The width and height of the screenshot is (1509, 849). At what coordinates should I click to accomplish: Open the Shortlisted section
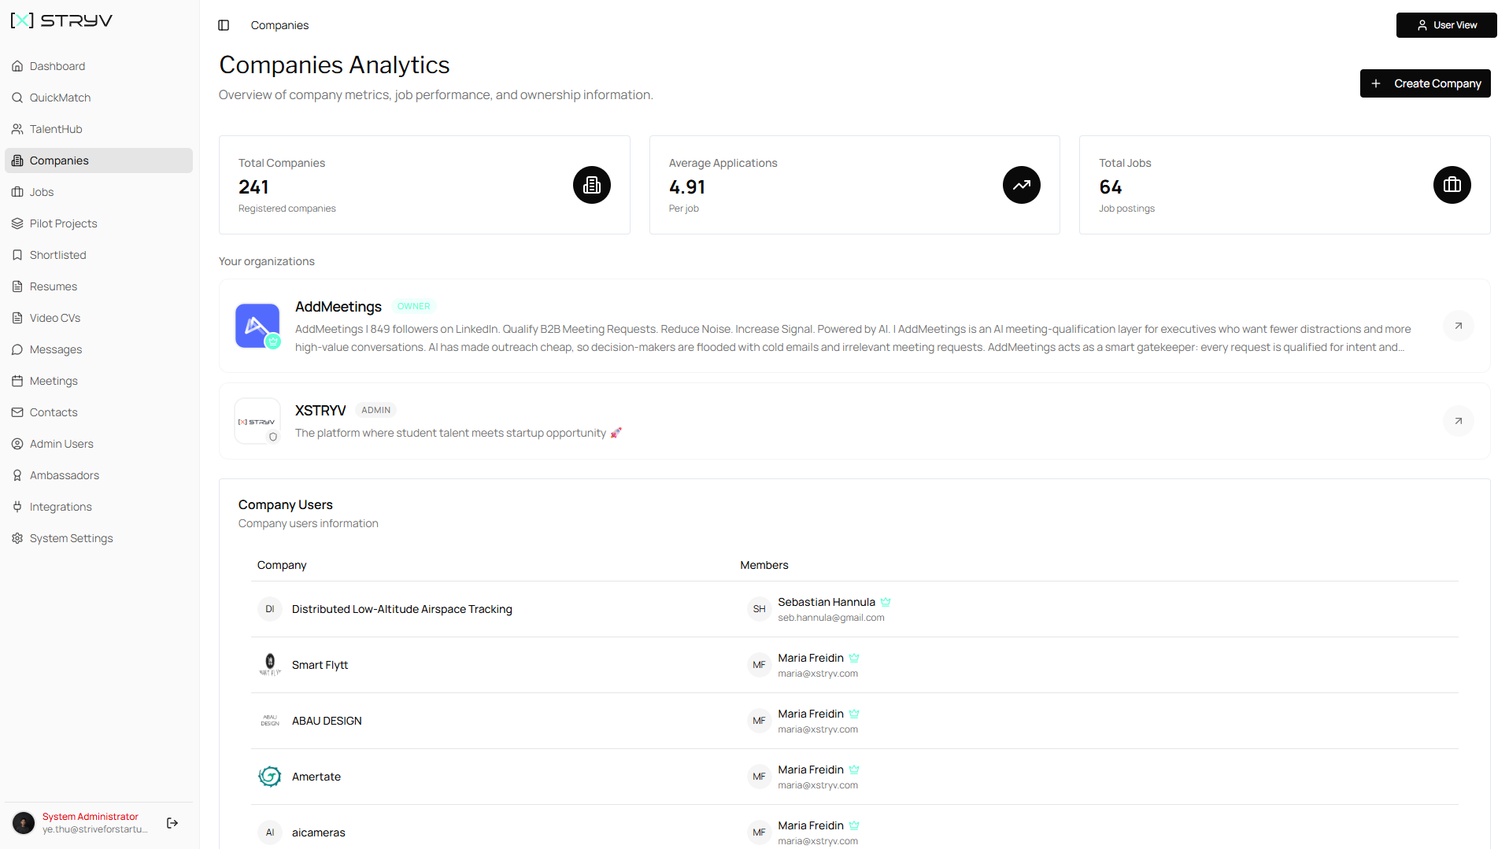click(x=98, y=255)
